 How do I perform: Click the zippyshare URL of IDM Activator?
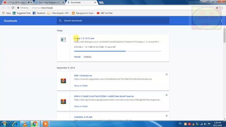(x=113, y=79)
